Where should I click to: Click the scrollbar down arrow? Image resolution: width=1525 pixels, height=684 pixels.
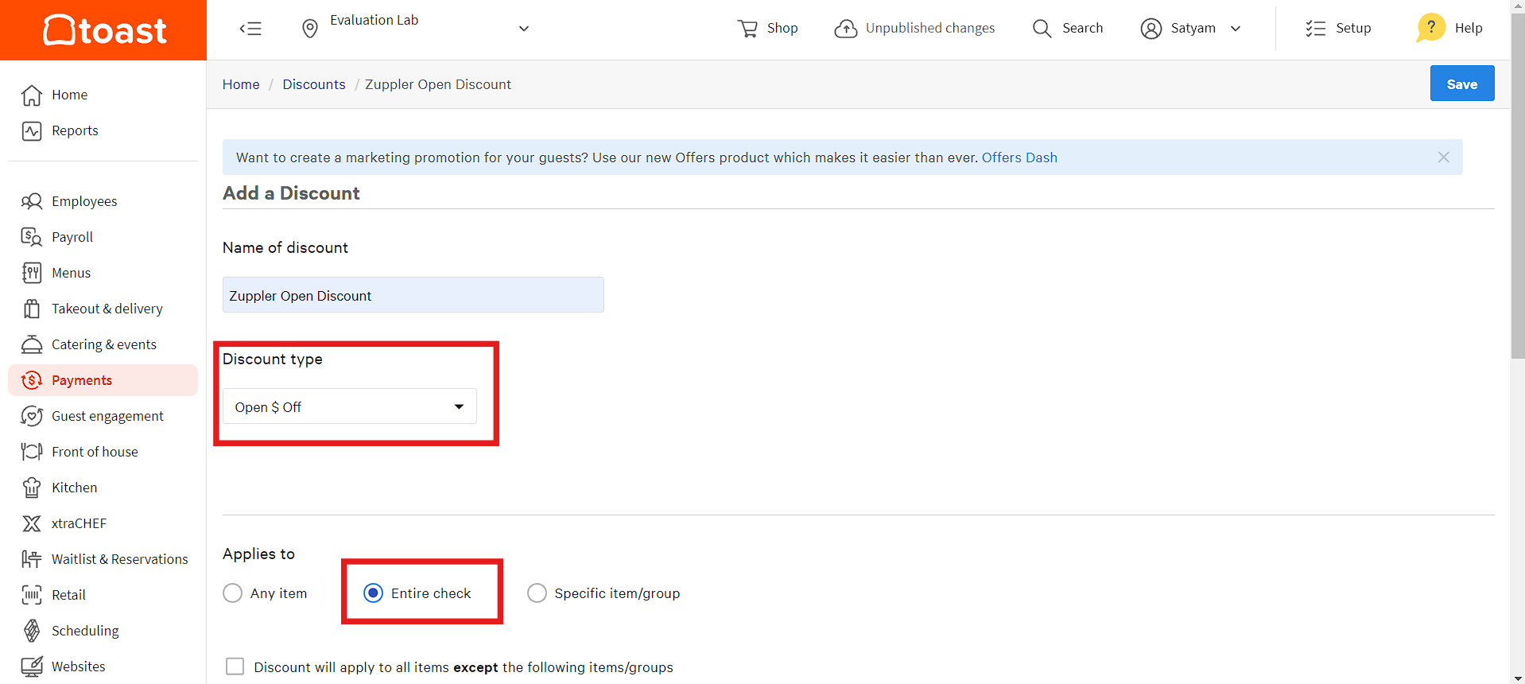coord(1518,678)
